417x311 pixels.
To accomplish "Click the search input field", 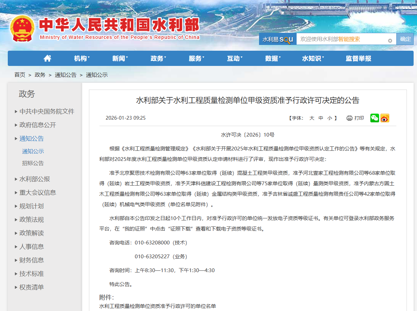I will click(342, 39).
